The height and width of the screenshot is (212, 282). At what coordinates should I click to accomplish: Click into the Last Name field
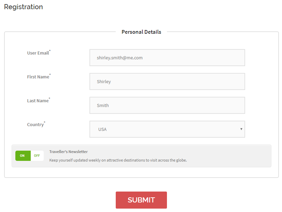(167, 105)
